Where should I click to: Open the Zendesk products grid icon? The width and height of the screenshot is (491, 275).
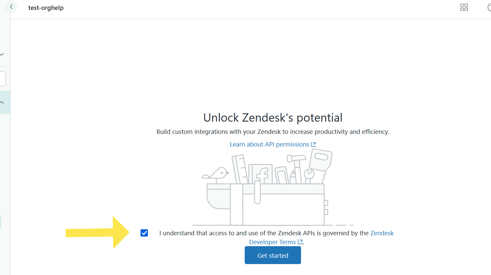click(x=464, y=7)
